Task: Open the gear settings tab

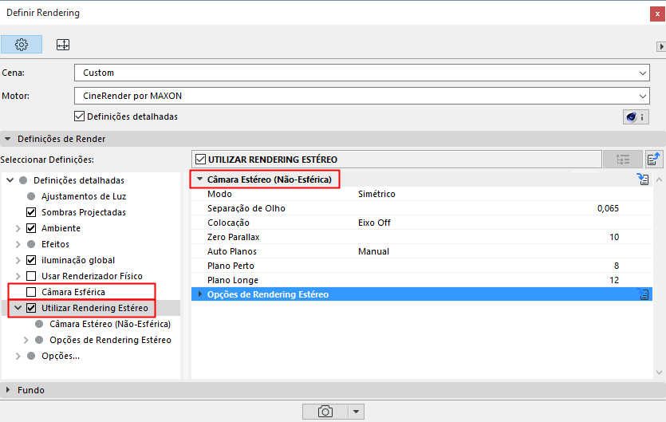Action: pyautogui.click(x=22, y=44)
